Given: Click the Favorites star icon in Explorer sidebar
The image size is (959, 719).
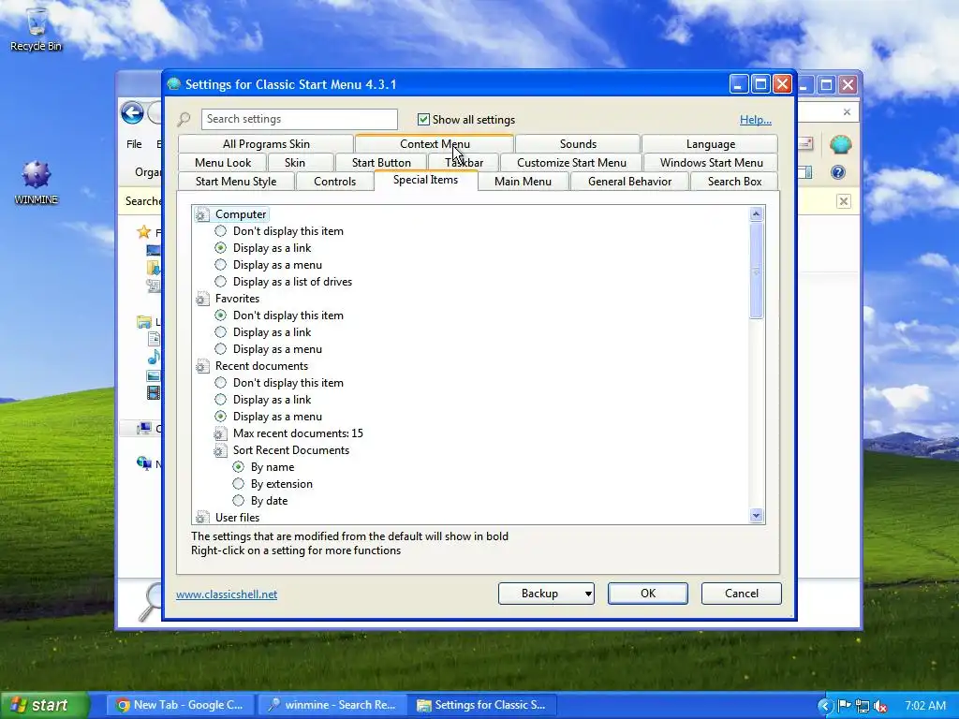Looking at the screenshot, I should pos(143,232).
